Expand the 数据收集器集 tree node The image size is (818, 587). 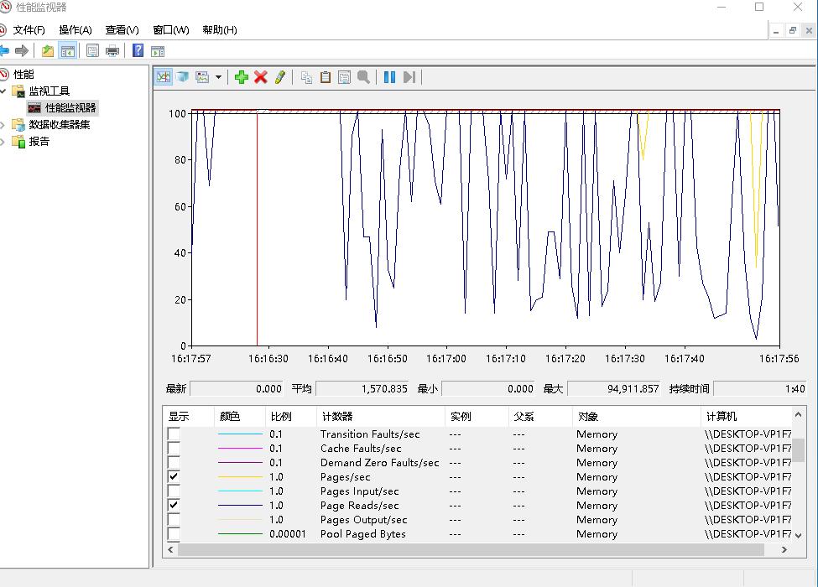click(x=3, y=125)
